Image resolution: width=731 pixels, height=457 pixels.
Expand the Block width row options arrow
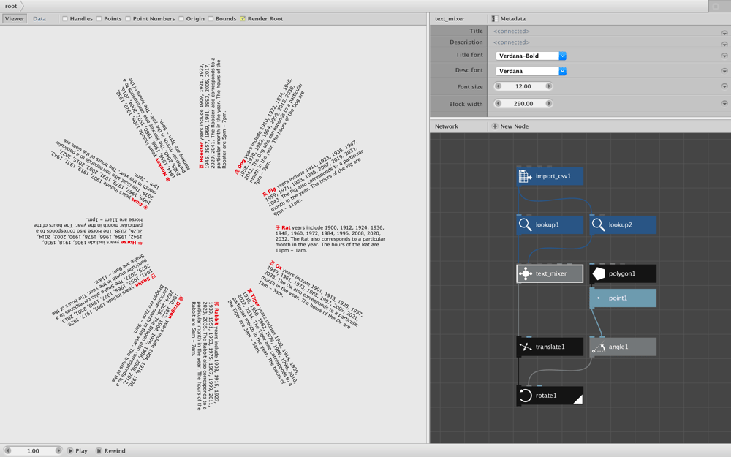pyautogui.click(x=724, y=104)
